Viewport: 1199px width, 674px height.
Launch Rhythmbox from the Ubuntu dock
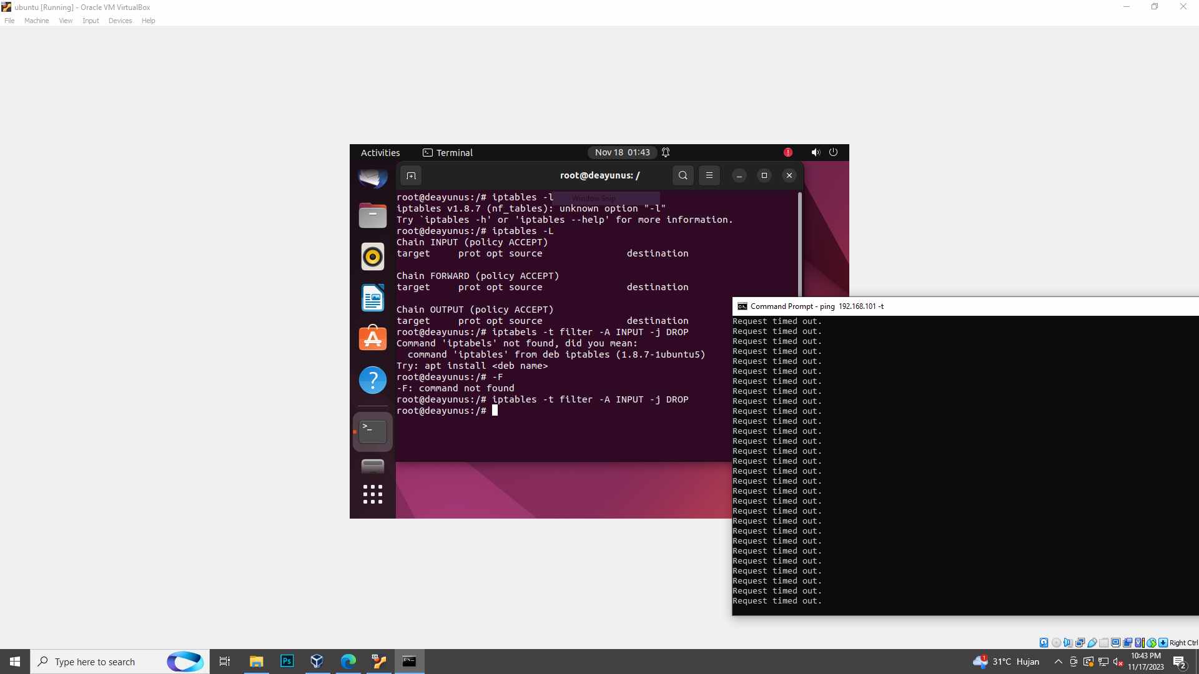pos(373,256)
